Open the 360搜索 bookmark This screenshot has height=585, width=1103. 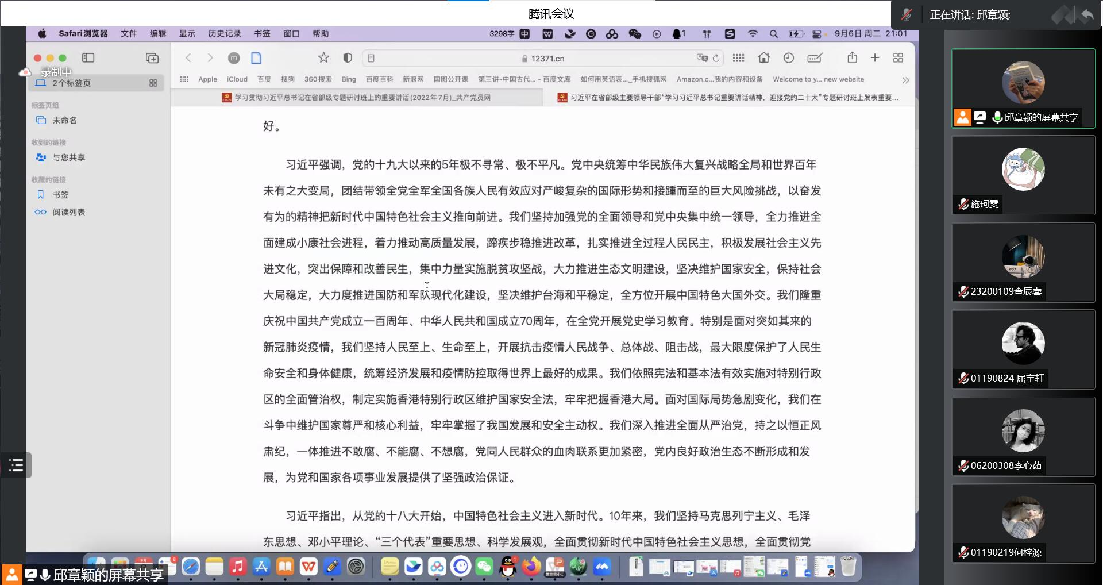(318, 79)
